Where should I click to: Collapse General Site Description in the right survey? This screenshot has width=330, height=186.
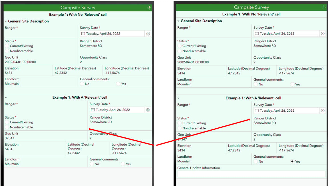coord(178,21)
